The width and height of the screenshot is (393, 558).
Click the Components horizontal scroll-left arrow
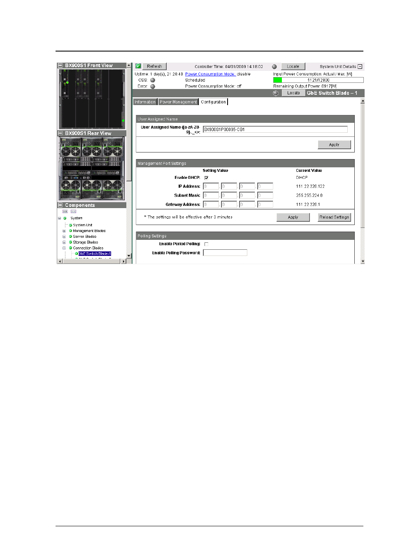(60, 261)
